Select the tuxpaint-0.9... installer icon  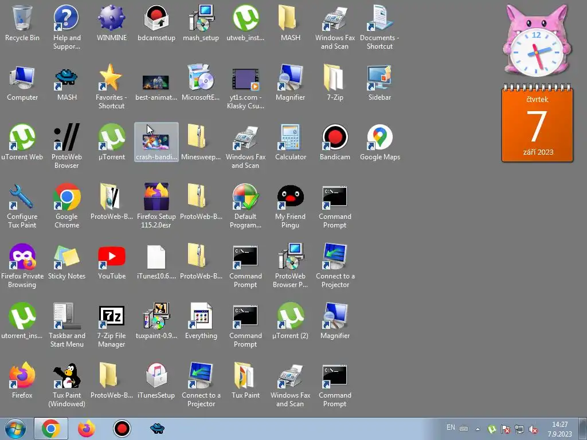pyautogui.click(x=156, y=320)
